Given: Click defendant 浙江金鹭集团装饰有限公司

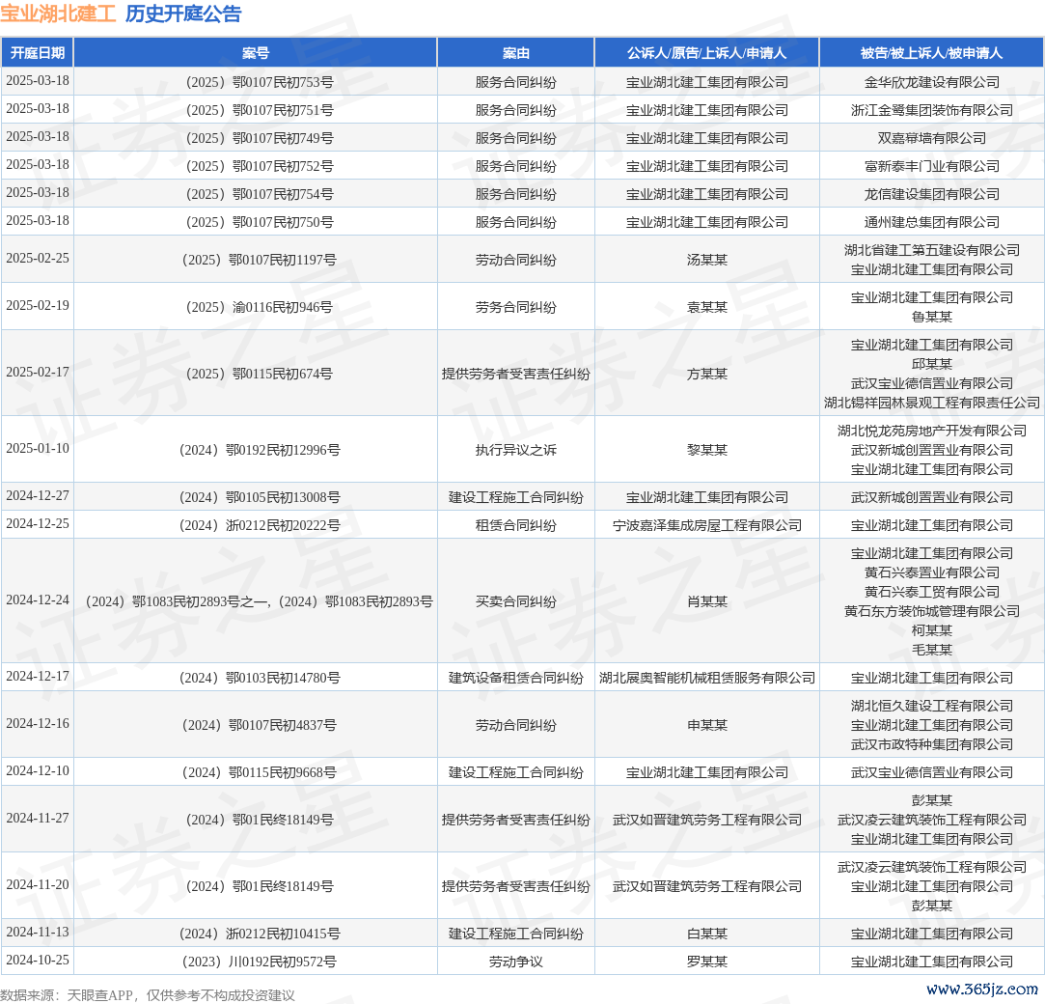Looking at the screenshot, I should [932, 110].
